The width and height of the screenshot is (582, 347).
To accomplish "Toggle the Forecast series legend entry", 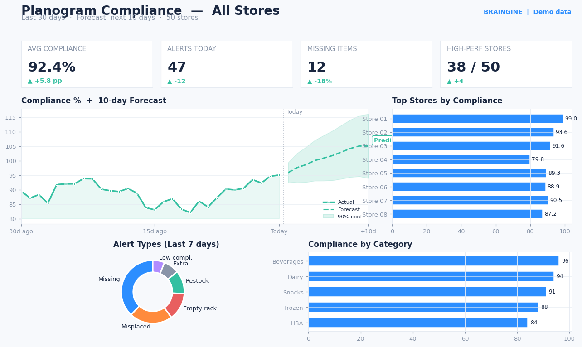I will click(341, 210).
